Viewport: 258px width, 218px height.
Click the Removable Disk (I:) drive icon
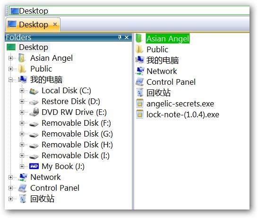tap(34, 156)
